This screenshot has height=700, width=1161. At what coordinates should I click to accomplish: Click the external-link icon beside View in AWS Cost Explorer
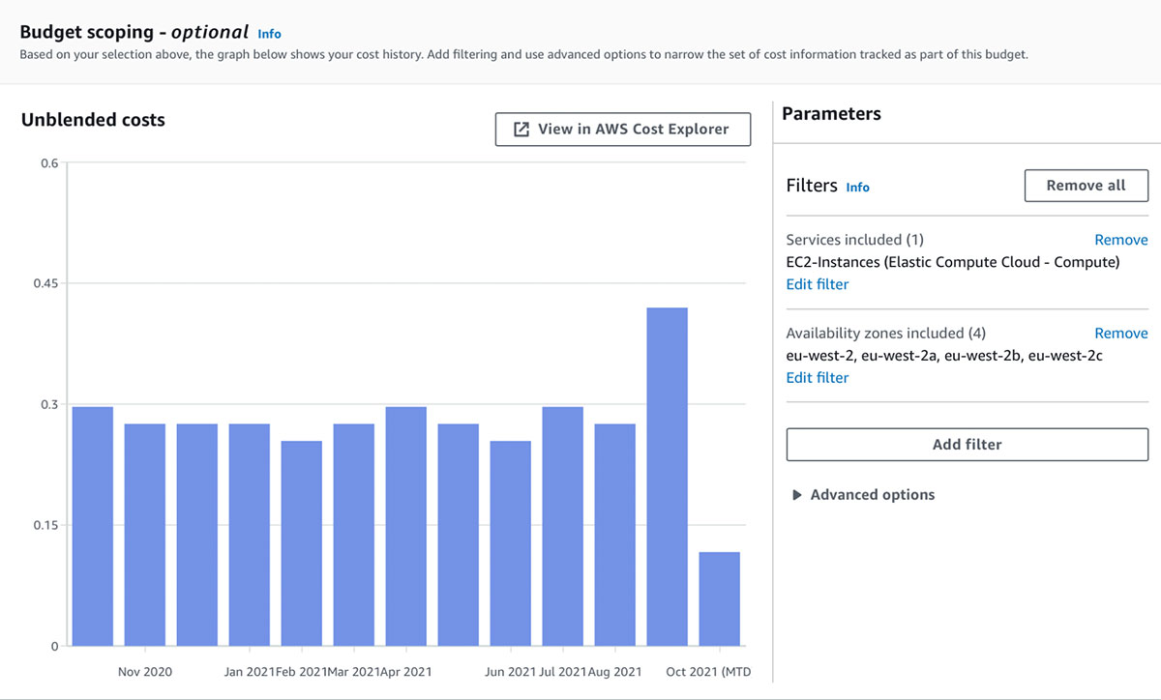[521, 130]
